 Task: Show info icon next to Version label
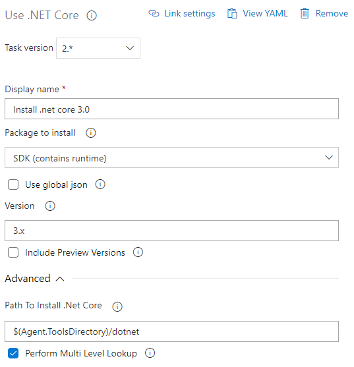click(x=50, y=206)
